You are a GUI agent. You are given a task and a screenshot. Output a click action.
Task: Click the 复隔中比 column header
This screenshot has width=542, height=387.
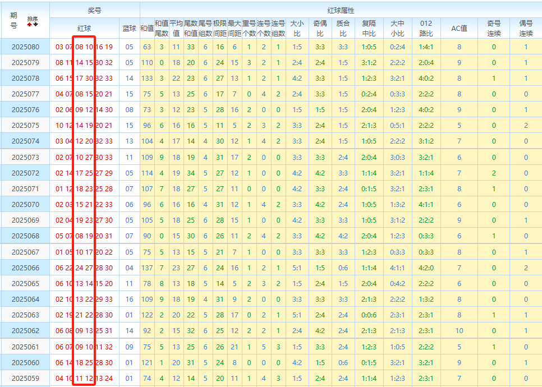tap(369, 29)
